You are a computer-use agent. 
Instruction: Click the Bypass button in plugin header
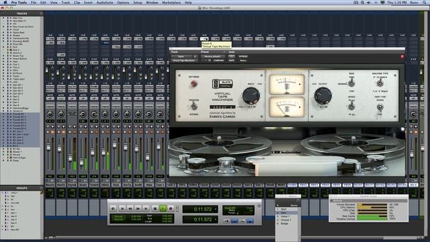point(243,56)
